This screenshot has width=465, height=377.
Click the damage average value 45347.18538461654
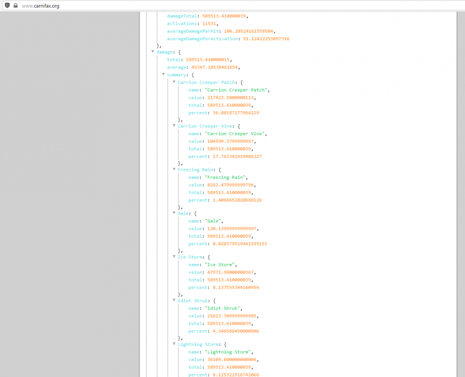[215, 67]
